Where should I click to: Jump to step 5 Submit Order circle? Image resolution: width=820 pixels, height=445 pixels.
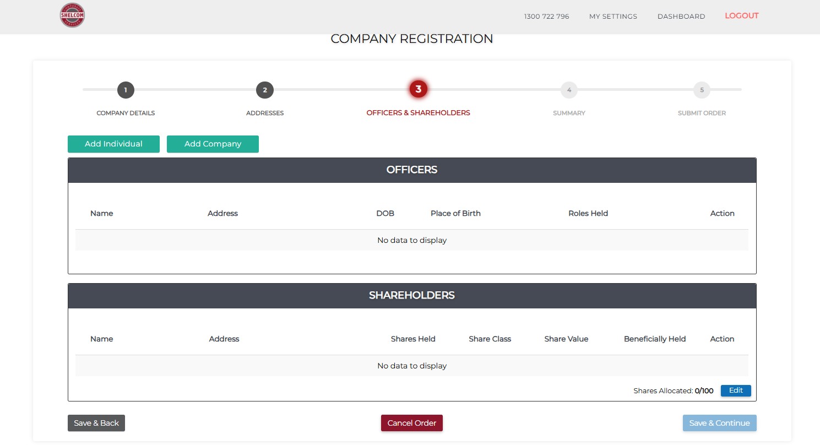coord(702,90)
